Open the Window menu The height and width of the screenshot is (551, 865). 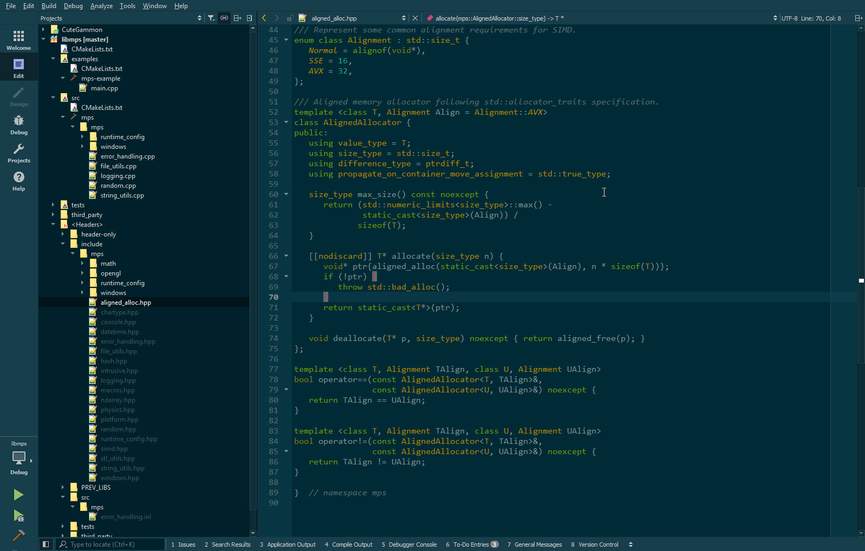point(155,6)
